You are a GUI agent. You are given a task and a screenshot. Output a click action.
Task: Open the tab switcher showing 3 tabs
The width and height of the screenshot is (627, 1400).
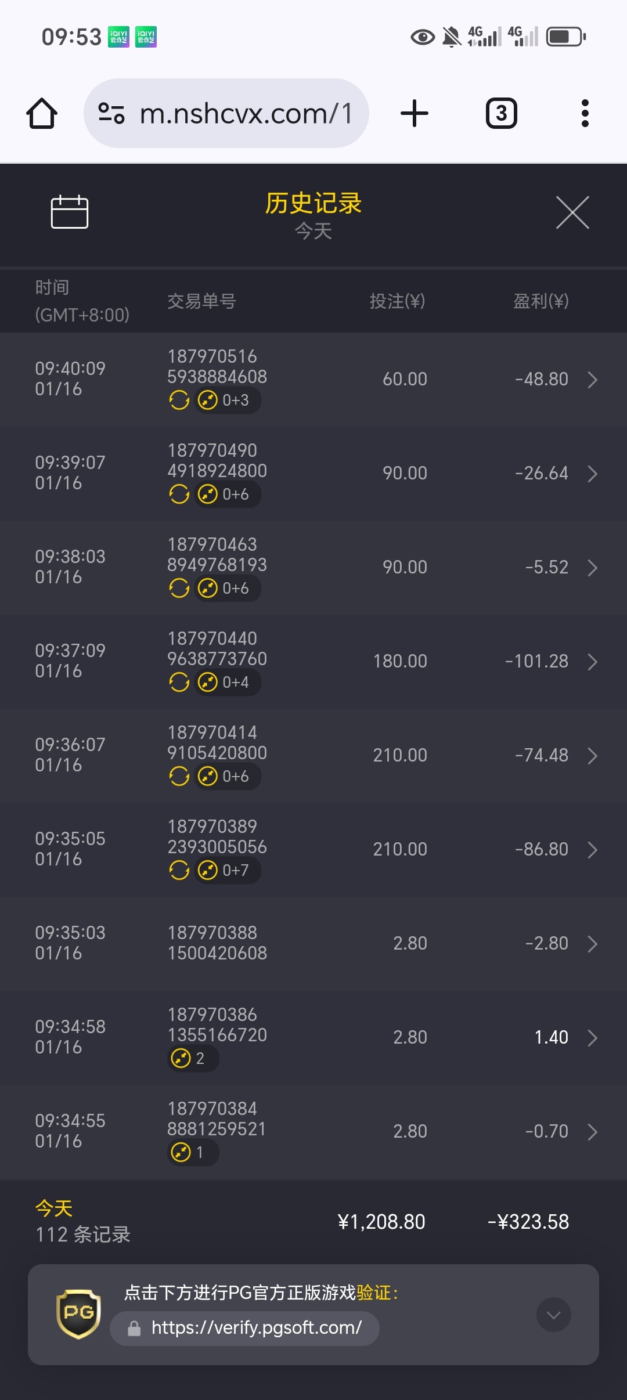(x=501, y=113)
